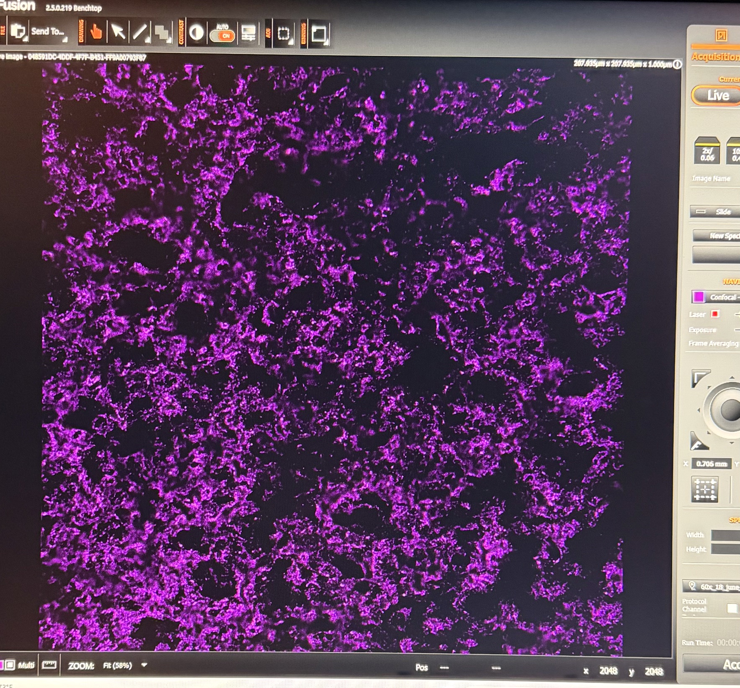Image resolution: width=740 pixels, height=688 pixels.
Task: Click the dashed-square montage region icon
Action: point(705,489)
